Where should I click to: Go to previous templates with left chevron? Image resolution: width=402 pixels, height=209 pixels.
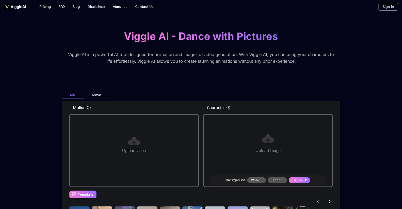point(318,202)
